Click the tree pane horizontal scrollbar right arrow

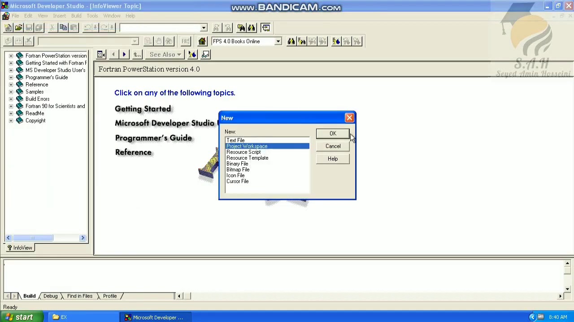(x=83, y=238)
